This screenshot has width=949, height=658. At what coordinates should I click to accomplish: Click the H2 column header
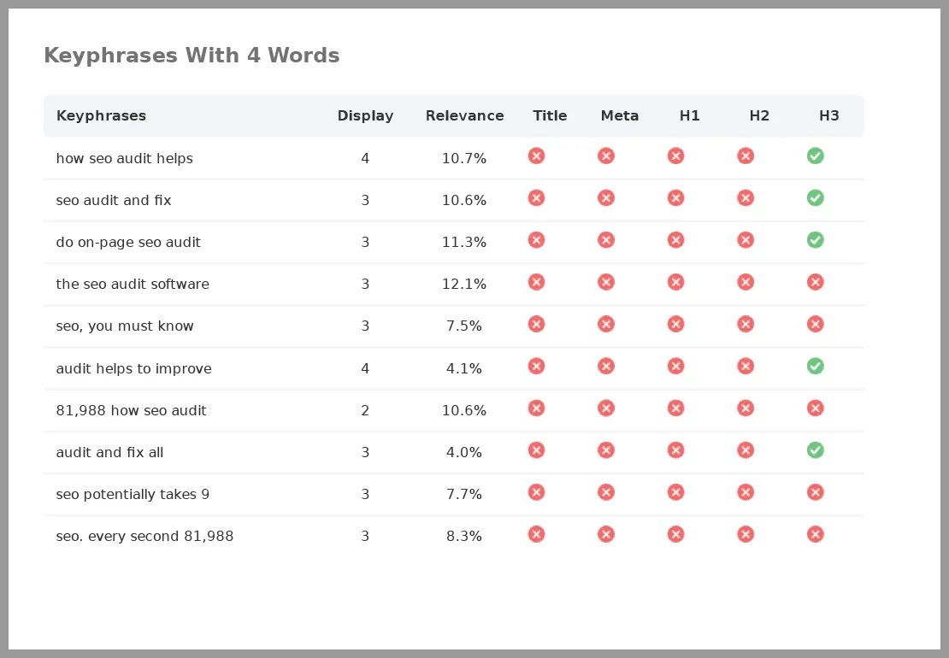tap(759, 115)
